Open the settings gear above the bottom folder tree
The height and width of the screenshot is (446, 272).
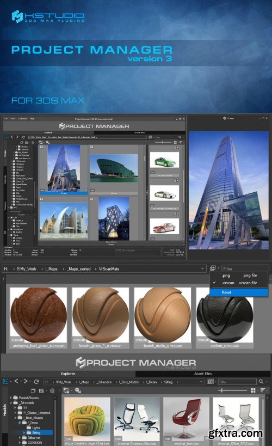(x=52, y=390)
